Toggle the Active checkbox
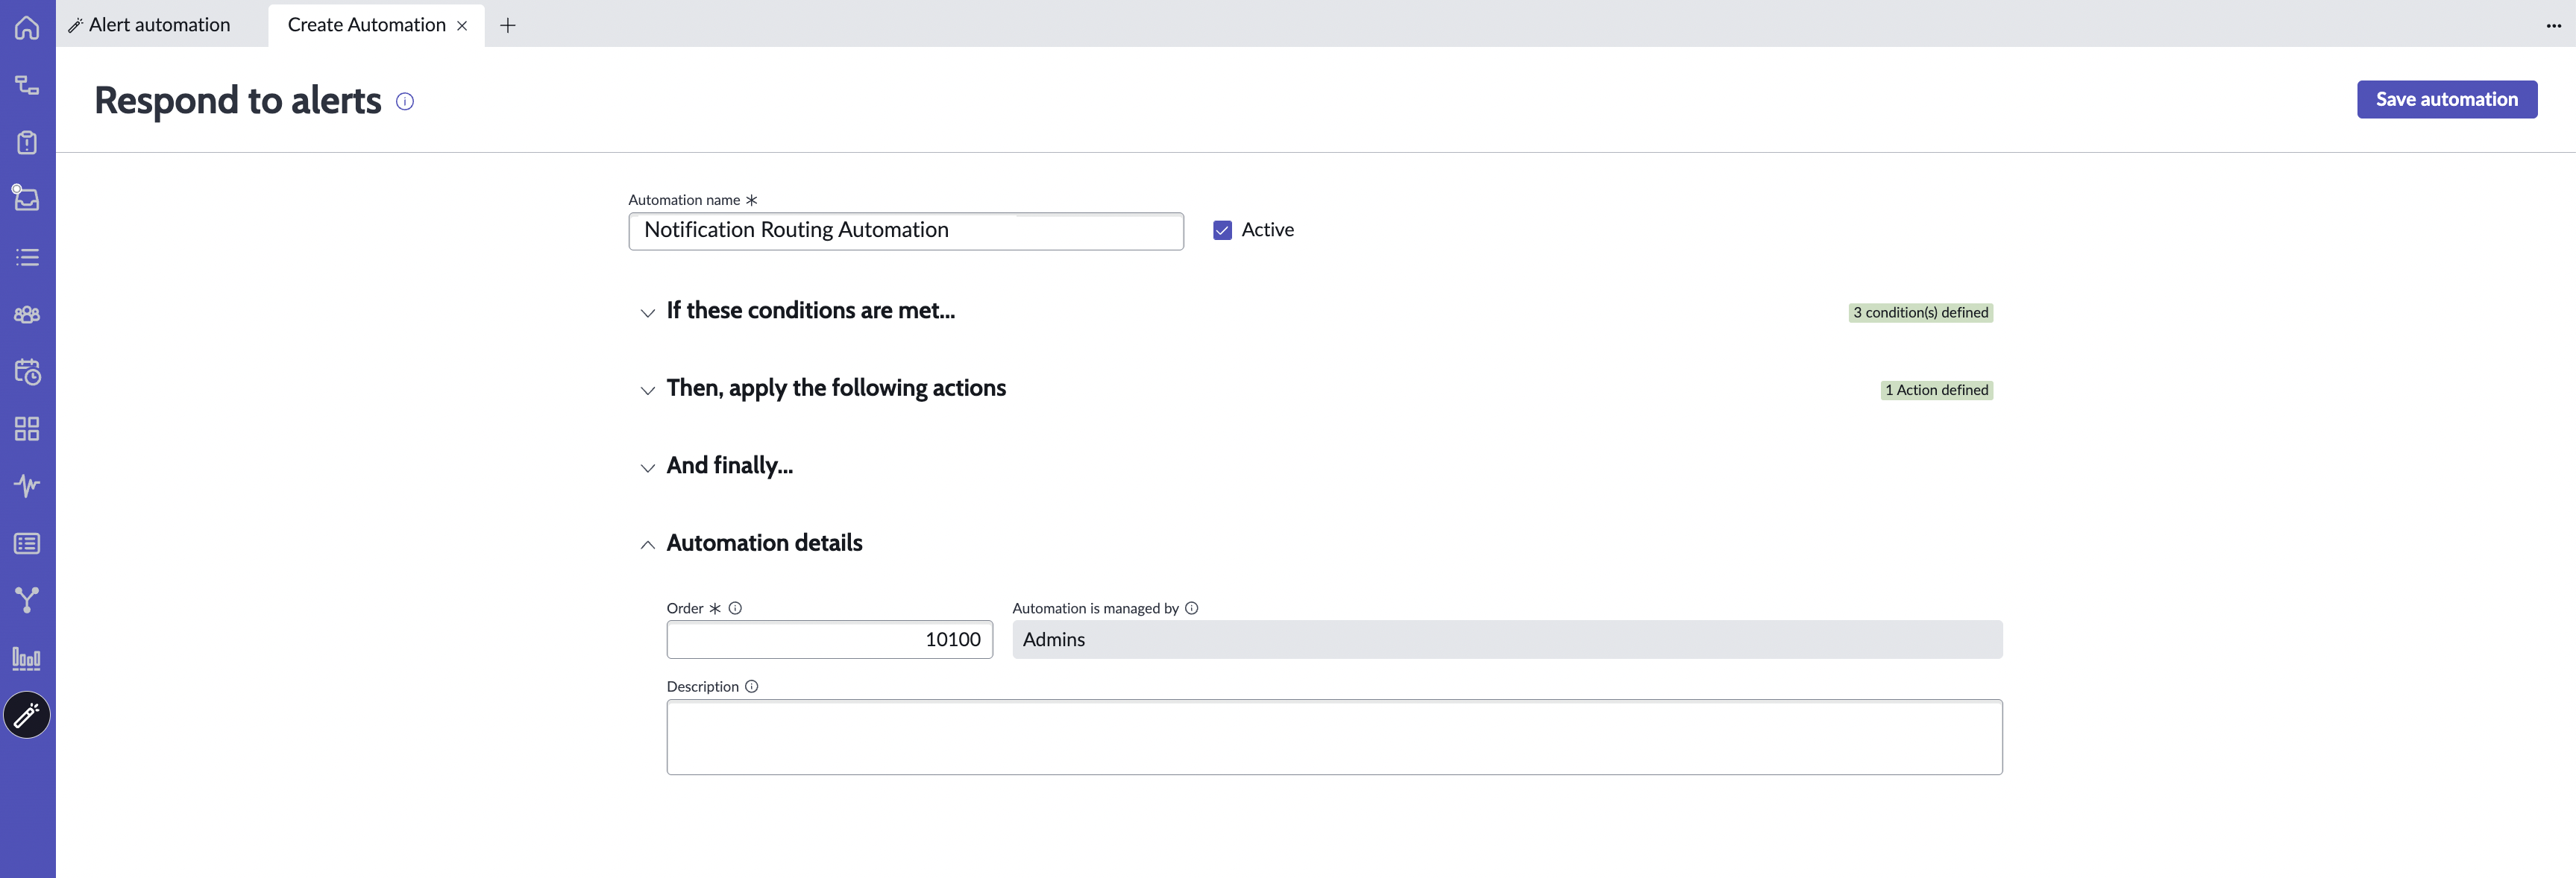This screenshot has width=2576, height=878. 1222,231
